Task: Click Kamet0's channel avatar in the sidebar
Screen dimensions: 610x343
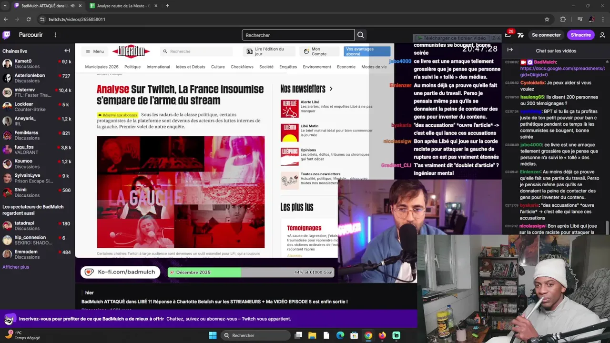Action: [x=7, y=64]
